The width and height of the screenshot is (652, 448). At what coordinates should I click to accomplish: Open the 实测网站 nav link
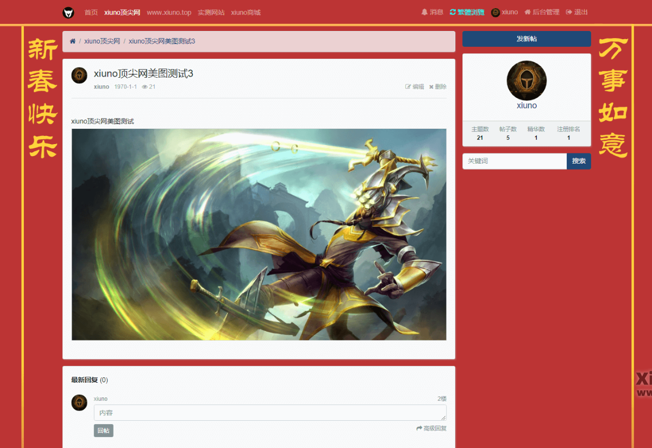point(211,13)
